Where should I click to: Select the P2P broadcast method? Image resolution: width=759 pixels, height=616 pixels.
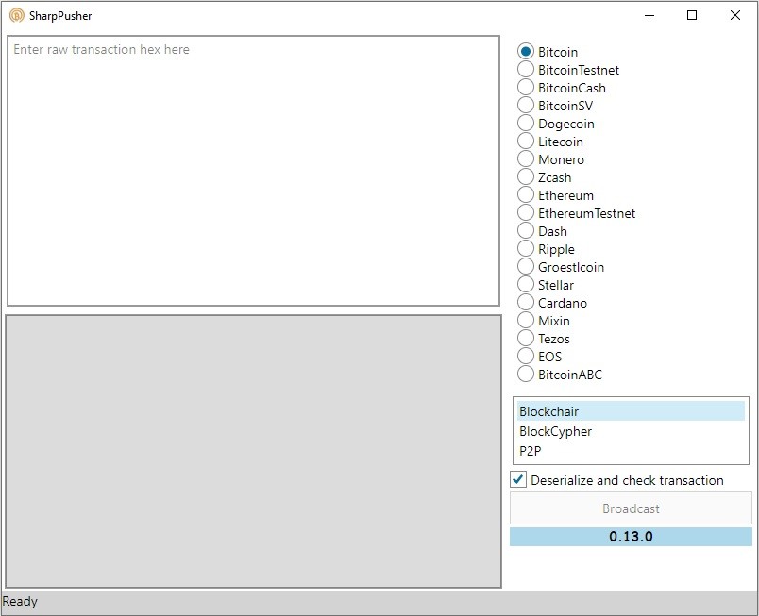click(x=631, y=451)
